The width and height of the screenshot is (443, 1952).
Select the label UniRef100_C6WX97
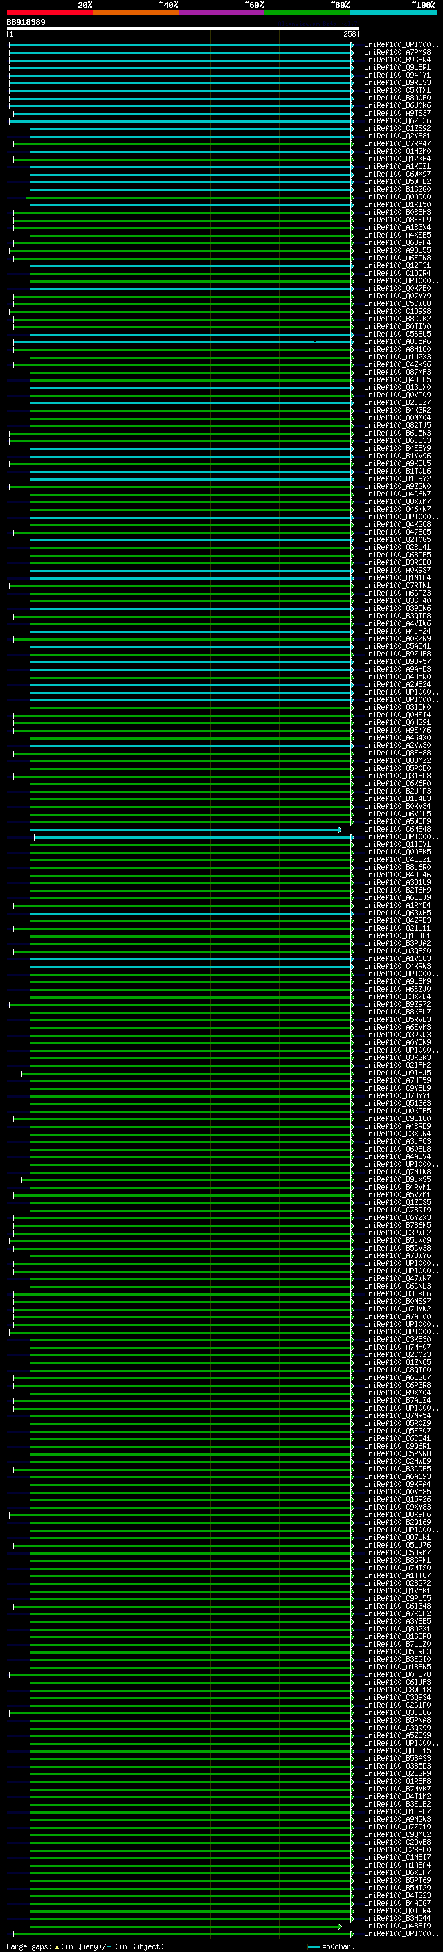coord(397,174)
